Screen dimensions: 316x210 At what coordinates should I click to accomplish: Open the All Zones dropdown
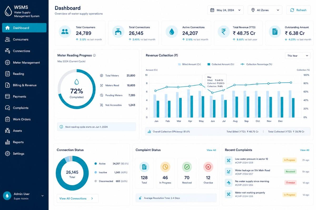point(265,10)
